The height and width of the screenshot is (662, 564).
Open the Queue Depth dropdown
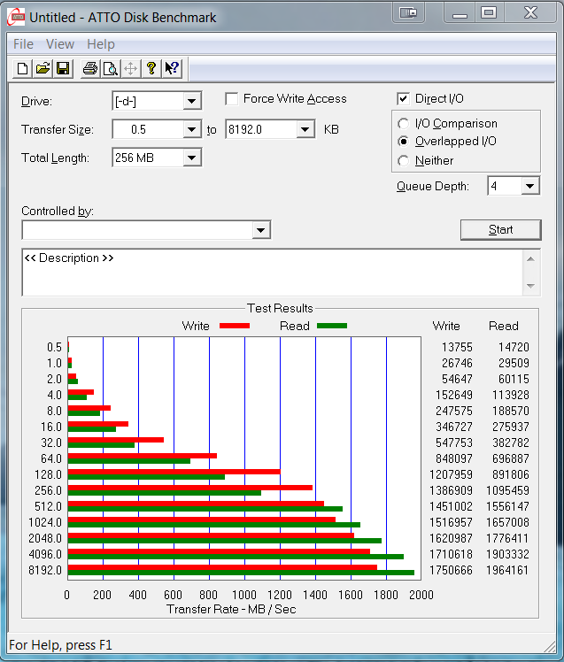pyautogui.click(x=529, y=186)
